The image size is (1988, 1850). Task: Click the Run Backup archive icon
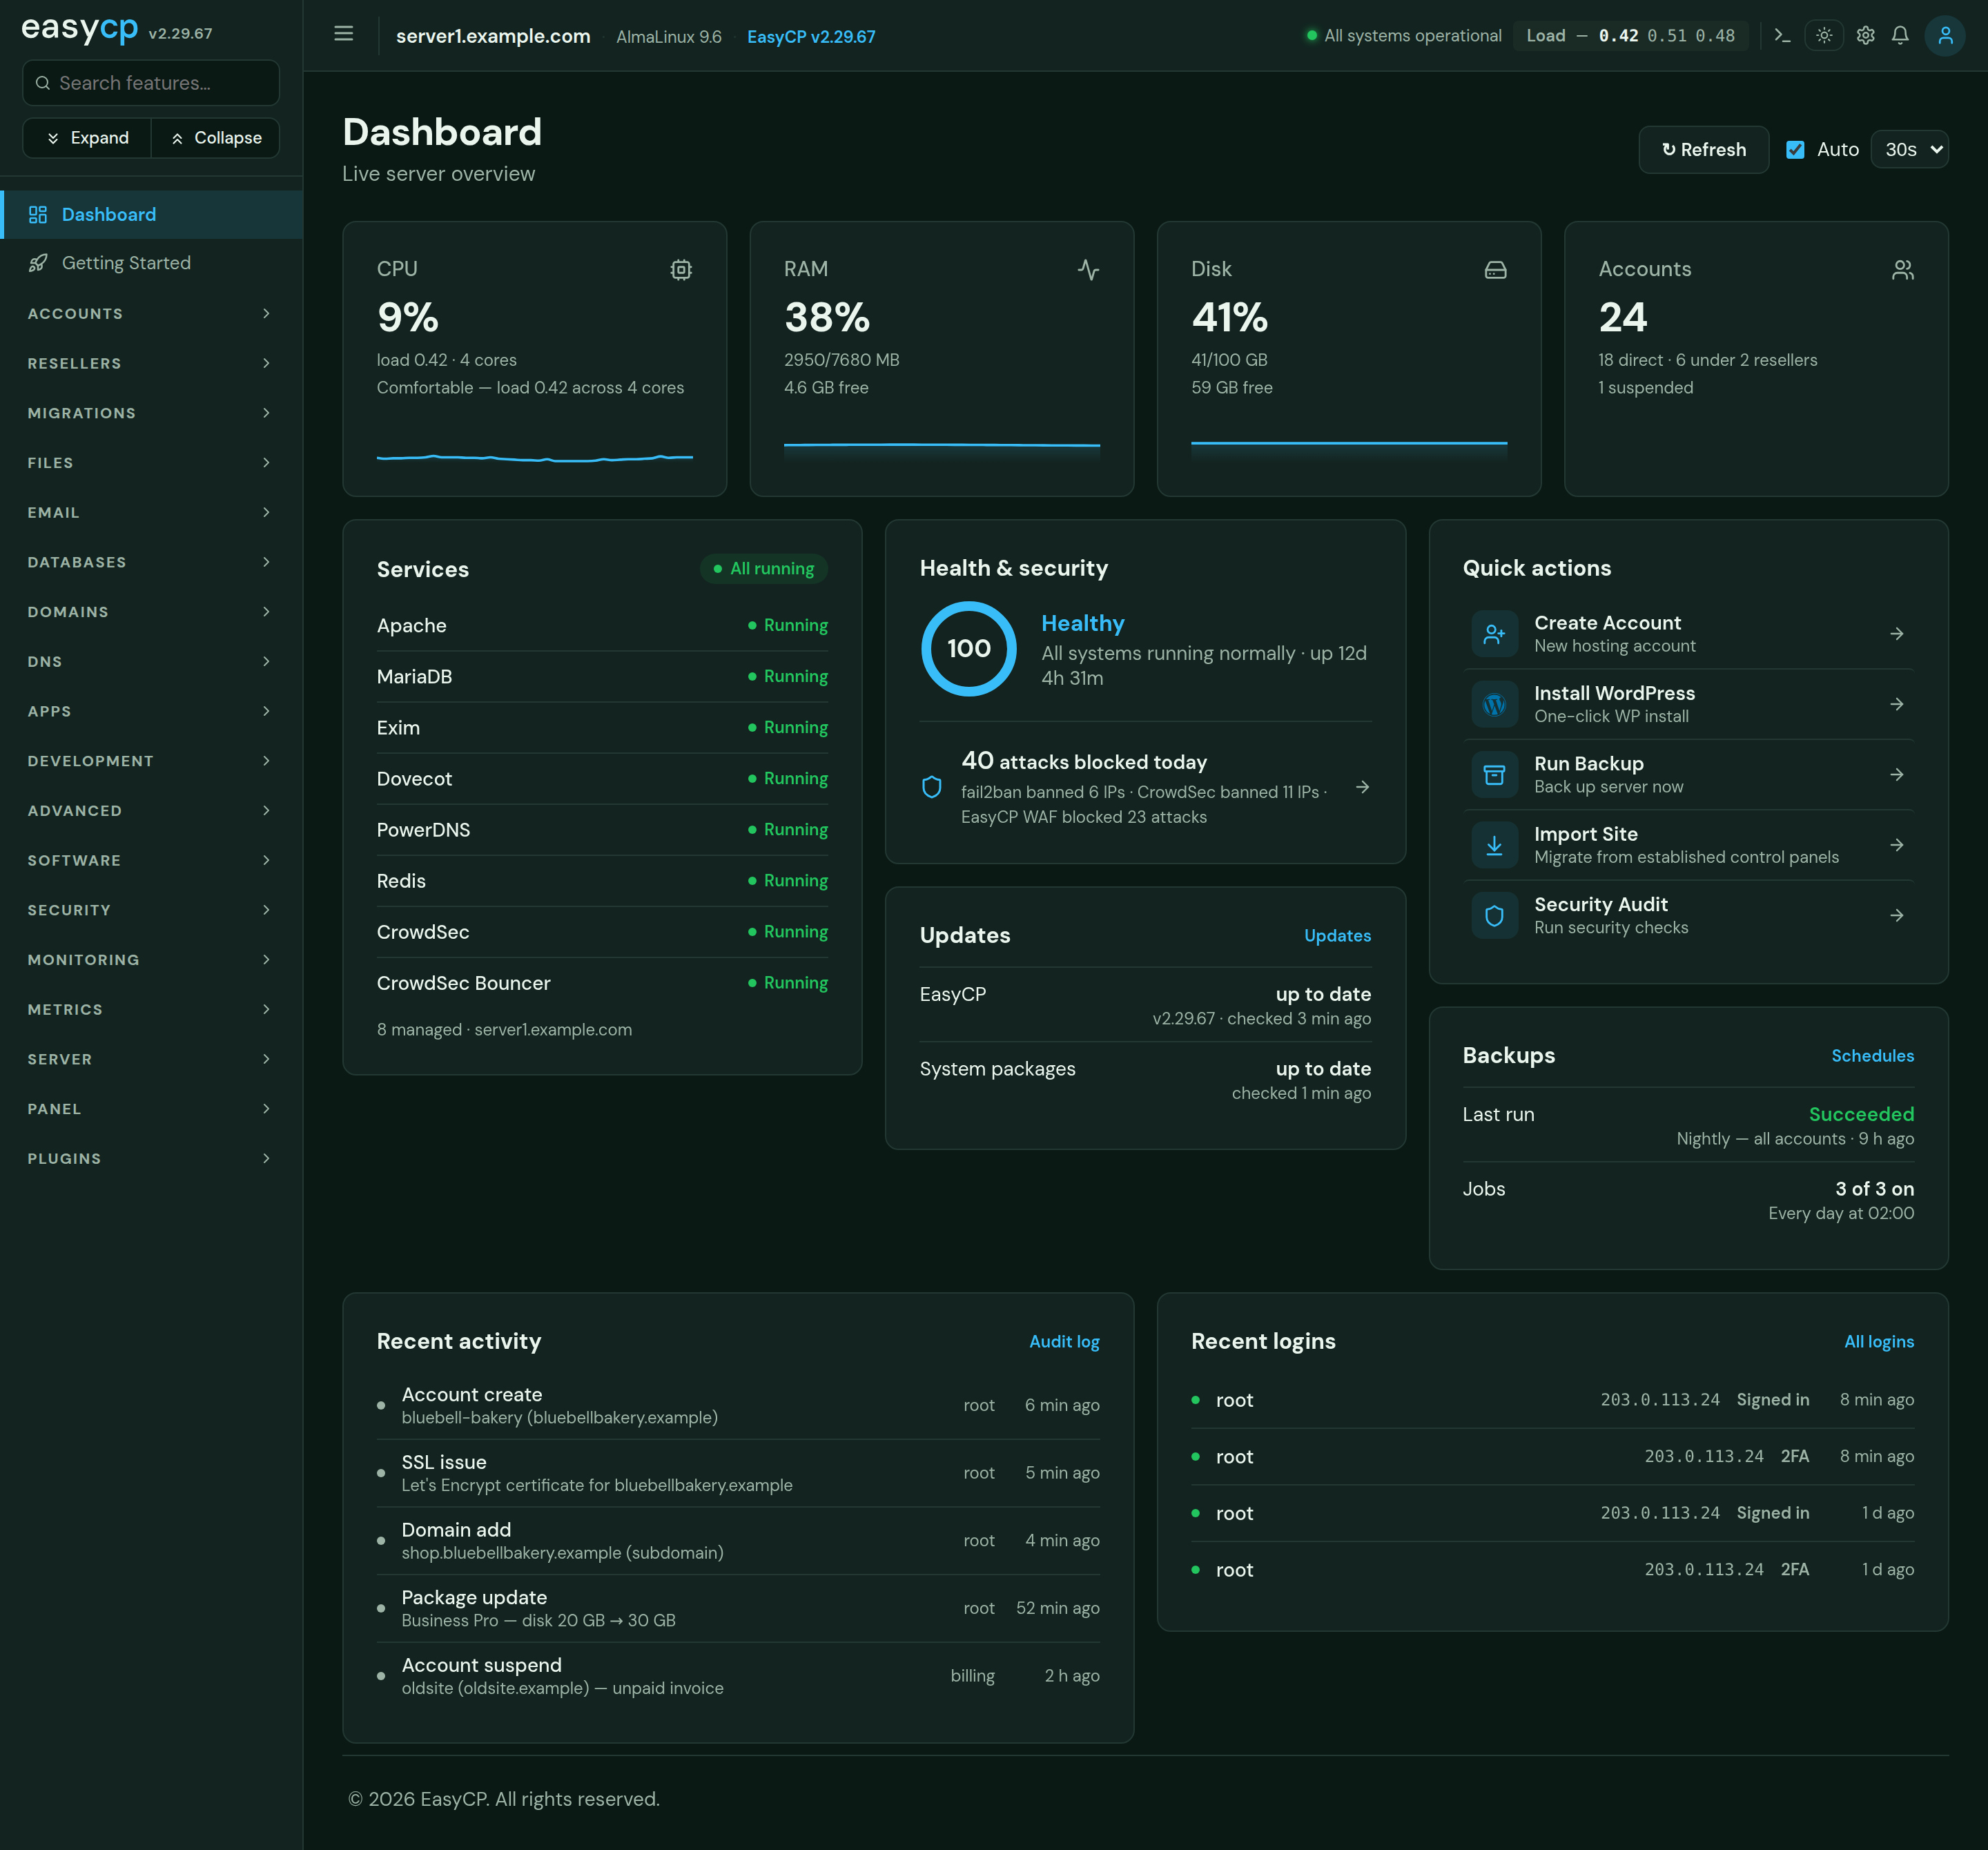tap(1494, 774)
